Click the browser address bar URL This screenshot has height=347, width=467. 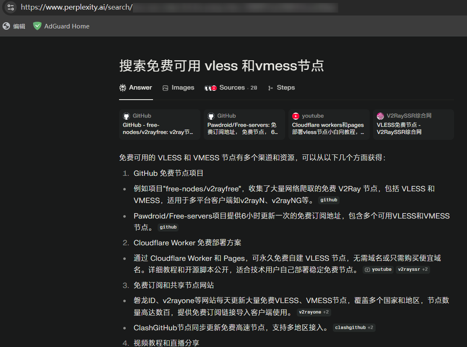coord(76,7)
